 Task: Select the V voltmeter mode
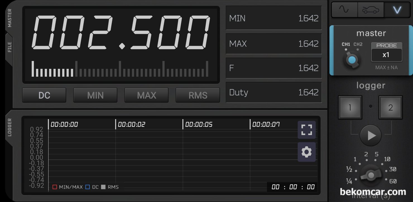click(397, 10)
